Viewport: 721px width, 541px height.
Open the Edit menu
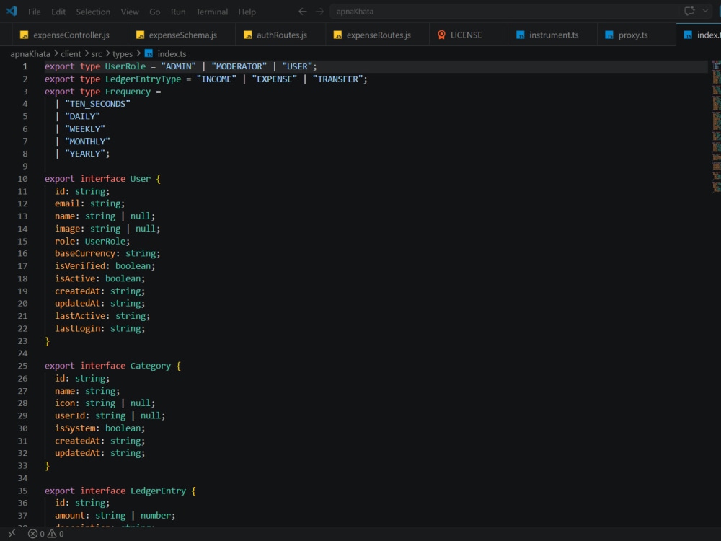pyautogui.click(x=58, y=12)
